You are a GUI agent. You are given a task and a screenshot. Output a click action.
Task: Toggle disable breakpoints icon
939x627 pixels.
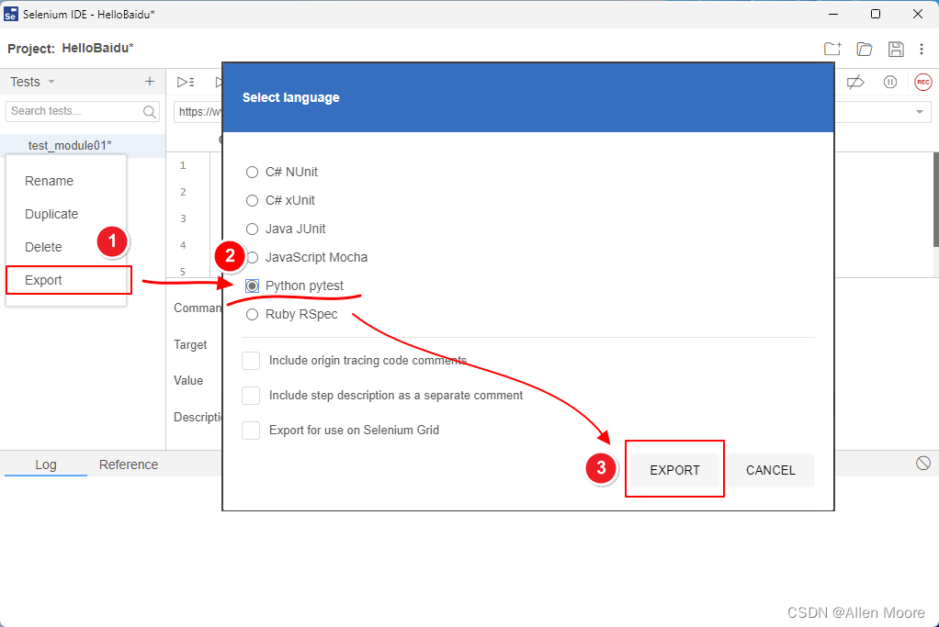(x=855, y=82)
